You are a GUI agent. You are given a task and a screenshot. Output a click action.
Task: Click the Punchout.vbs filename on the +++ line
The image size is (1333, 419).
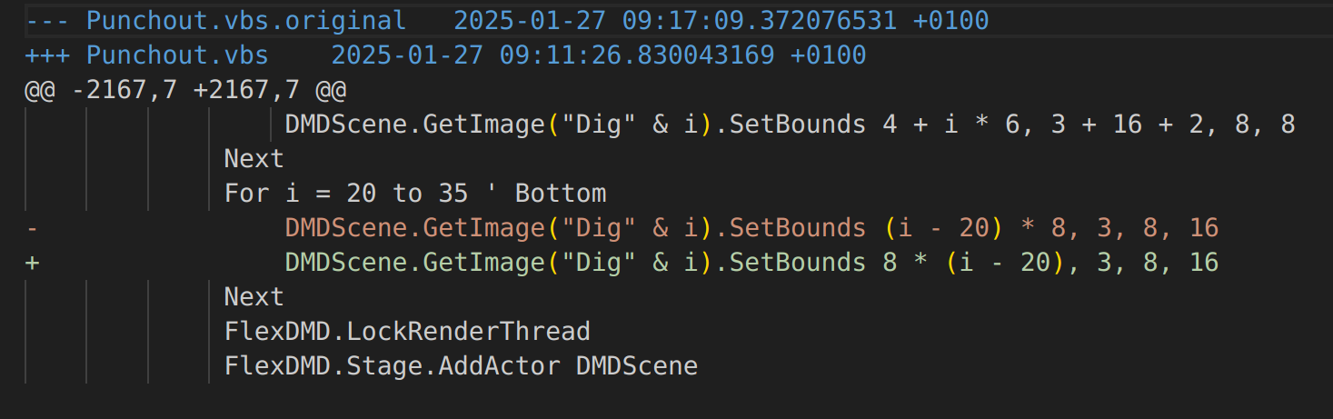tap(177, 55)
